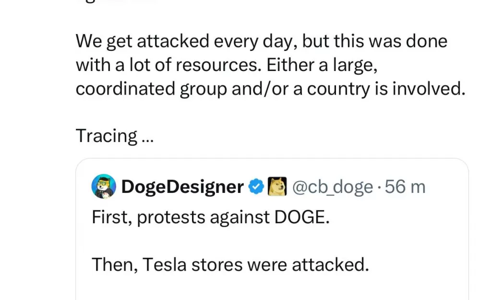Click the Doge affiliate badge icon
The image size is (480, 300).
click(x=277, y=186)
